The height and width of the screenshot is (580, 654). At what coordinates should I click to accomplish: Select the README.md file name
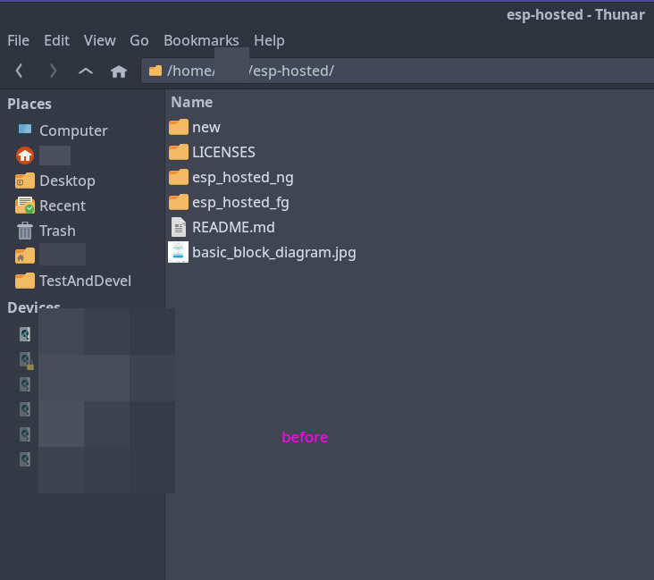coord(233,227)
